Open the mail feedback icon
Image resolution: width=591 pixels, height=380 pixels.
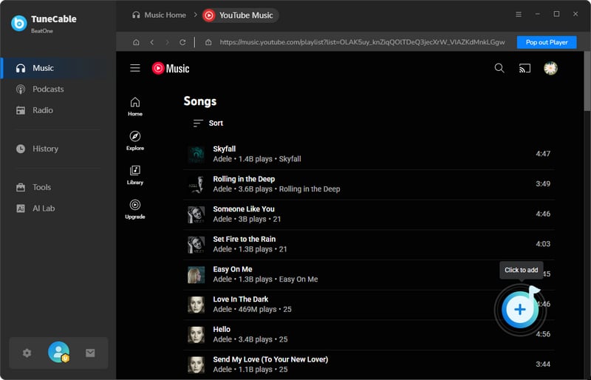90,353
